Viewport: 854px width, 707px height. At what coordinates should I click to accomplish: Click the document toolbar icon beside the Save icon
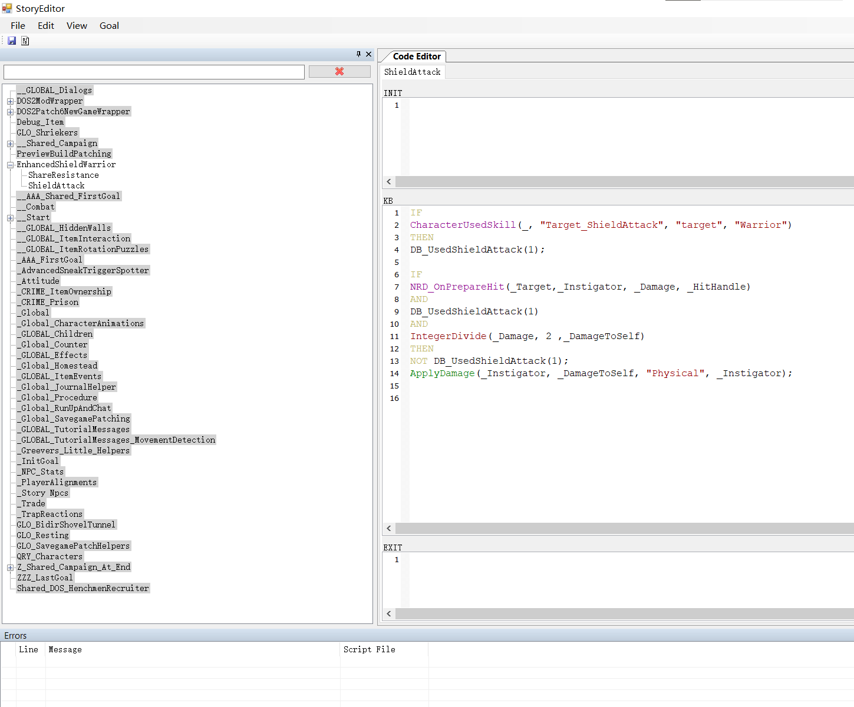click(25, 41)
